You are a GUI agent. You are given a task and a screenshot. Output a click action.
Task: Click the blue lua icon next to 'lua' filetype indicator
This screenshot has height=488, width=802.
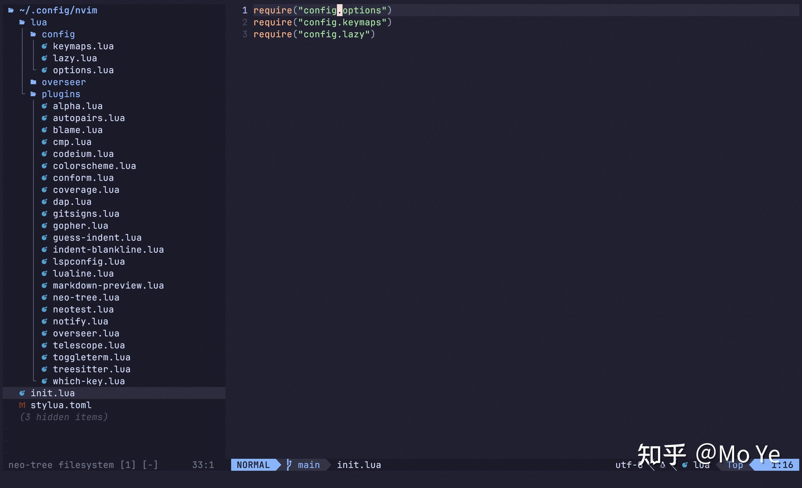pos(685,465)
